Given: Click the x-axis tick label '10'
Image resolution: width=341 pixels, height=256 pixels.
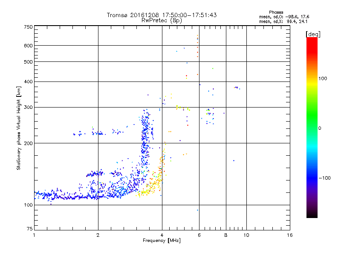Looking at the screenshot, I should (246, 235).
